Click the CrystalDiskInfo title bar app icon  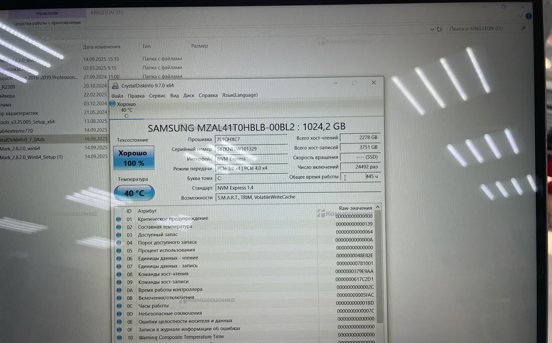[116, 85]
